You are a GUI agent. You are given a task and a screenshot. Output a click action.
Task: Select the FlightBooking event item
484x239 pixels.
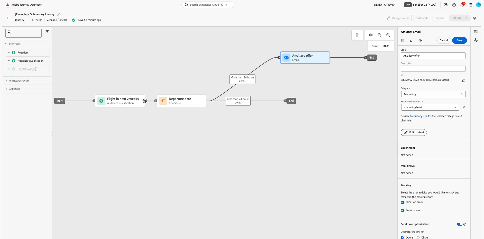pyautogui.click(x=28, y=69)
